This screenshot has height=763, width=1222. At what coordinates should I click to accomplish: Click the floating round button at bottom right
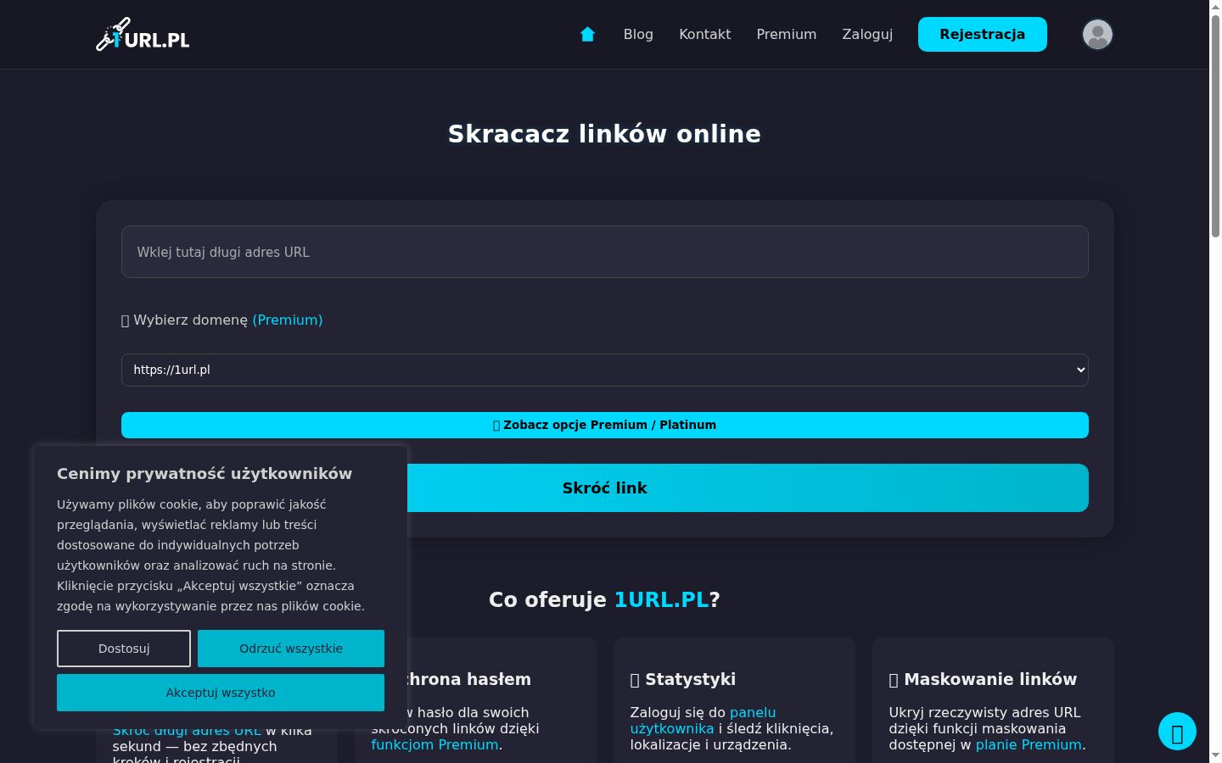pos(1177,732)
